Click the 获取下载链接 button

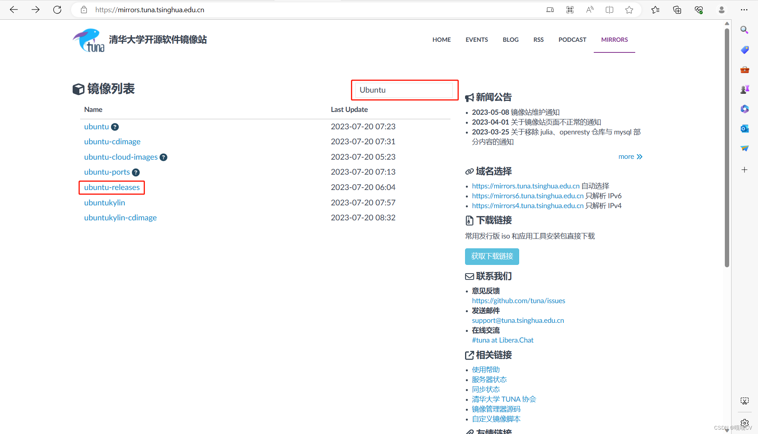pos(492,257)
